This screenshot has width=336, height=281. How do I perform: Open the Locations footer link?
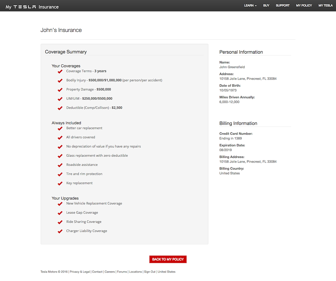[x=135, y=272]
